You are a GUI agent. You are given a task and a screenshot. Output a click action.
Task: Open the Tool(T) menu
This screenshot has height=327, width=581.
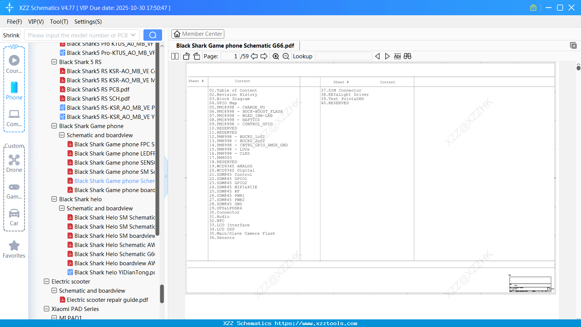tap(59, 22)
